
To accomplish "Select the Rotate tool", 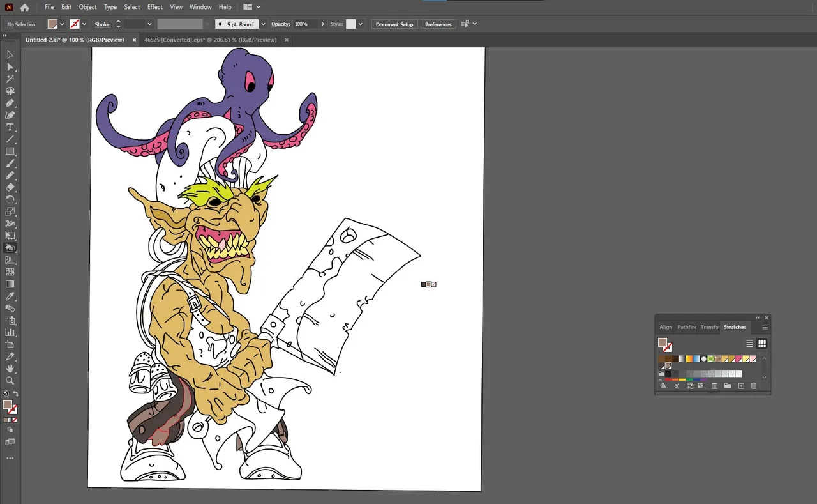I will point(10,199).
